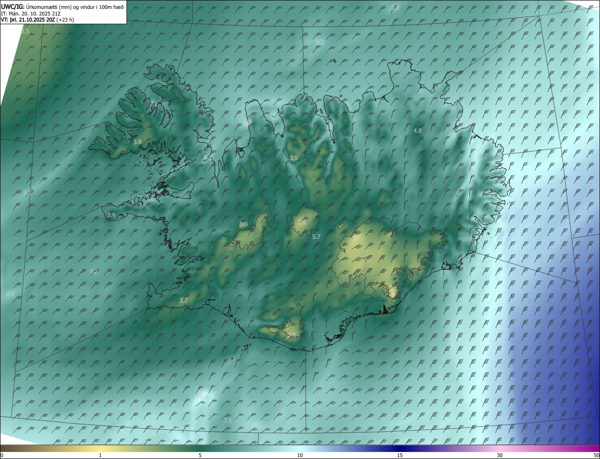Select the colorbar tick label '50'
Viewport: 600px width, 459px height.
(596, 455)
